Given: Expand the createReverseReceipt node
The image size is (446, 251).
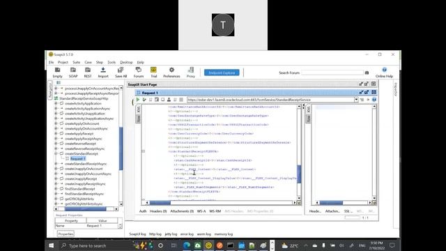Looking at the screenshot, I should (x=56, y=144).
